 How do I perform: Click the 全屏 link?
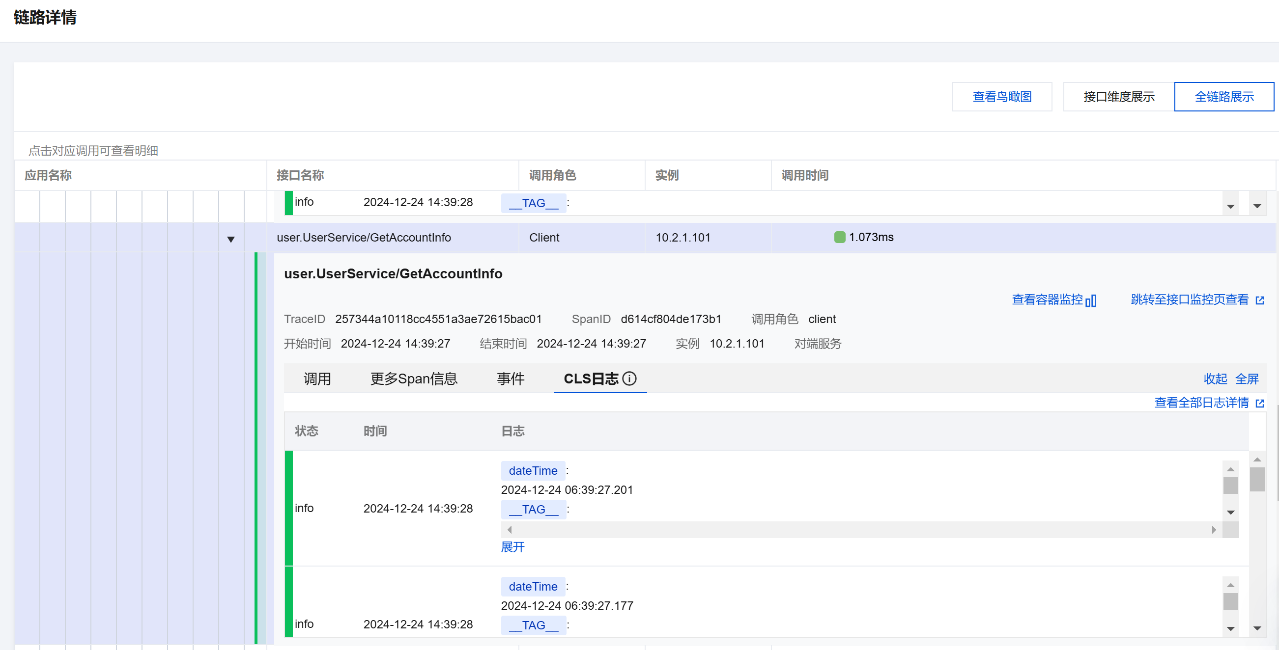point(1246,379)
